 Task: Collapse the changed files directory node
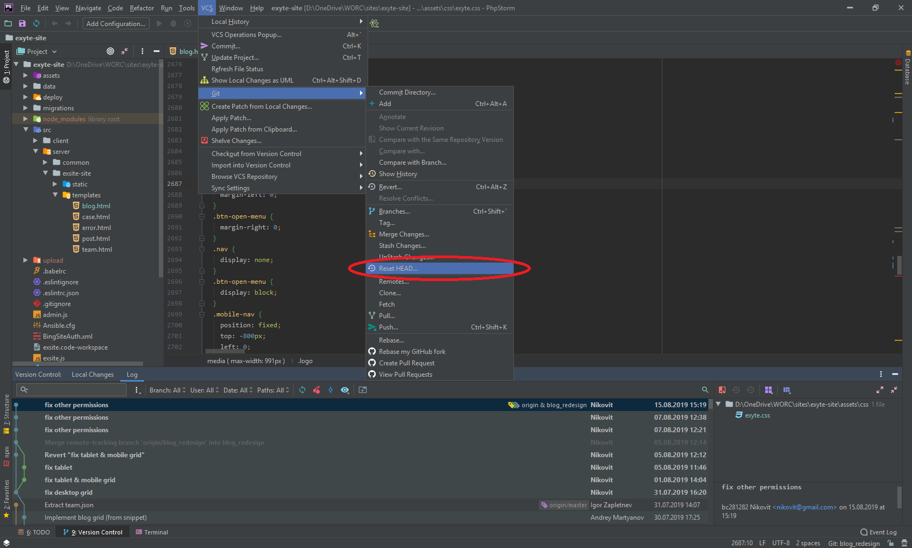[x=718, y=404]
